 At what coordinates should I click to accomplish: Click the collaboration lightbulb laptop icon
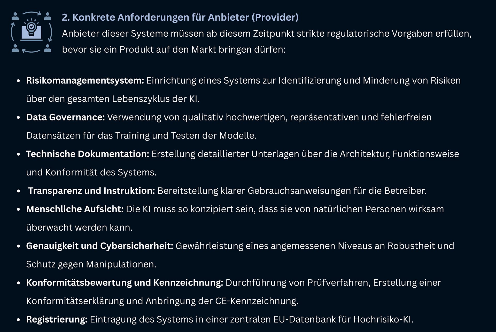31,32
